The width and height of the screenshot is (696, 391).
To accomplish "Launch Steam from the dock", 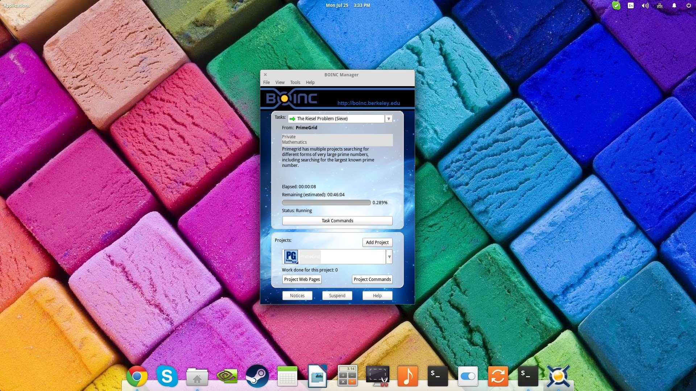I will point(257,376).
